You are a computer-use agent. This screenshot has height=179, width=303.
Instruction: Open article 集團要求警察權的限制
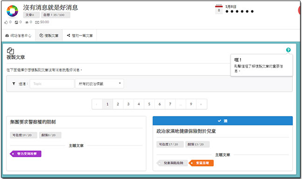(x=33, y=122)
